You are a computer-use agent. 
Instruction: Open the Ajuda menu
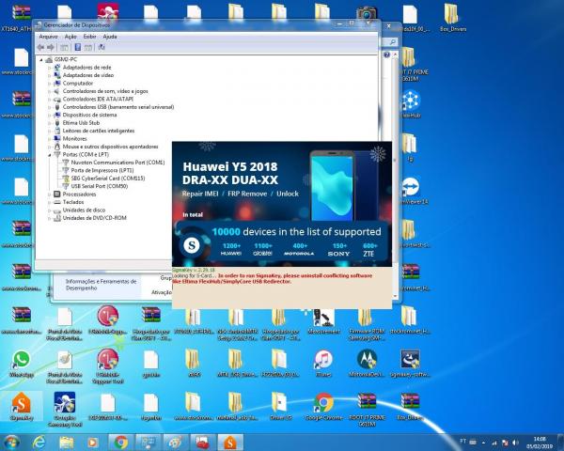(110, 37)
